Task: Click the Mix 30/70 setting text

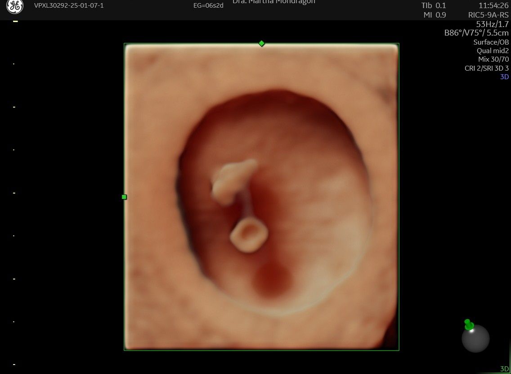Action: [x=493, y=59]
